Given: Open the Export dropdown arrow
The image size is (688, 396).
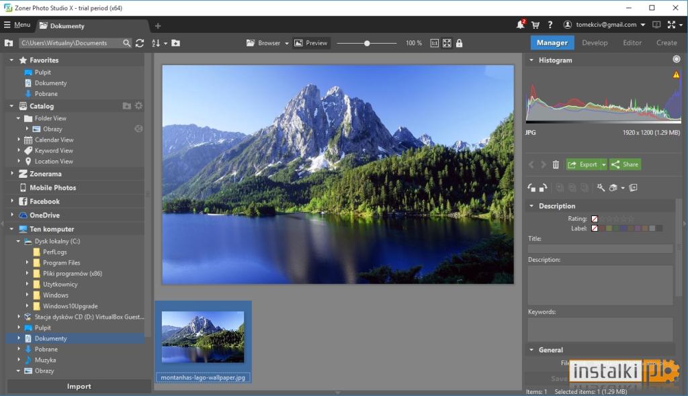Looking at the screenshot, I should pos(604,164).
